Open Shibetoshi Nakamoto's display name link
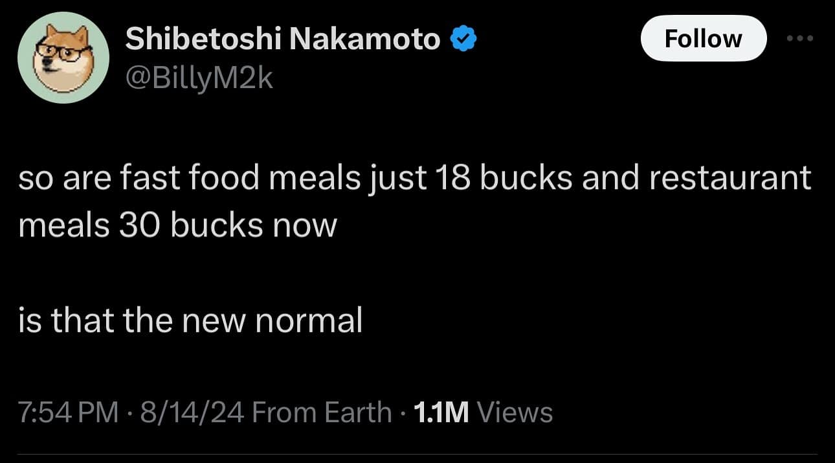Image resolution: width=835 pixels, height=463 pixels. tap(283, 40)
